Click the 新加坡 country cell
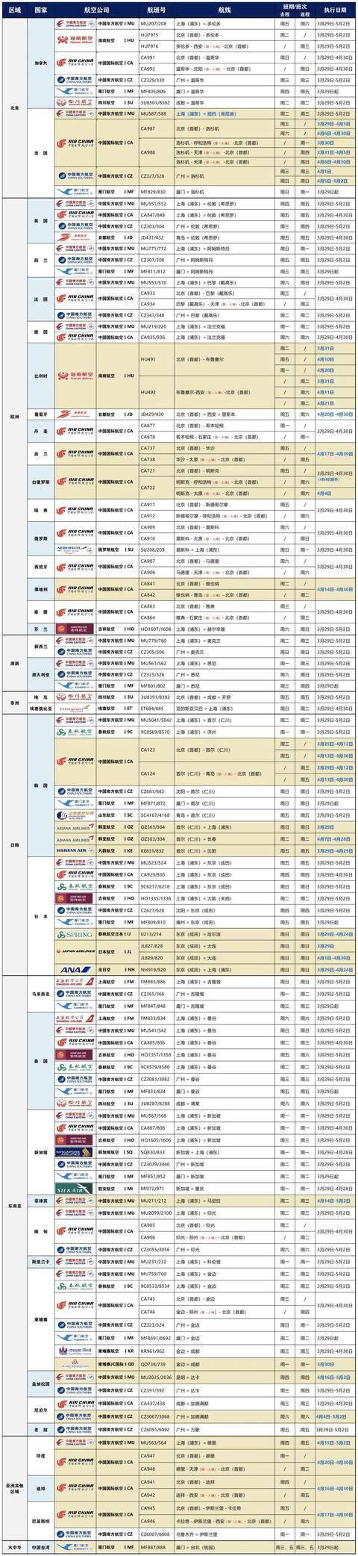The width and height of the screenshot is (358, 1556). [x=42, y=1152]
